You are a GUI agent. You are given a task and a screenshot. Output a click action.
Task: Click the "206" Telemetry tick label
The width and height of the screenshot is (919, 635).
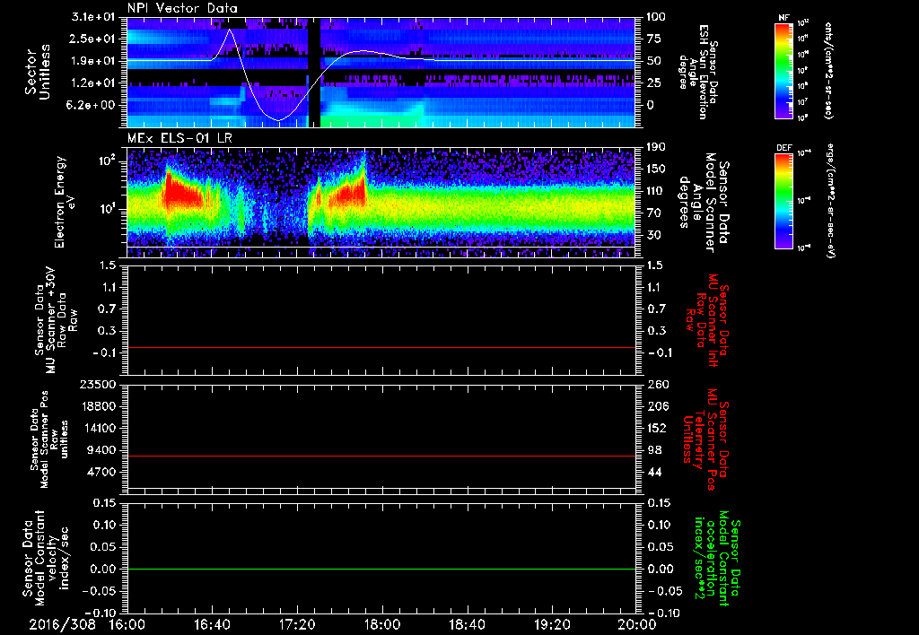click(x=656, y=406)
